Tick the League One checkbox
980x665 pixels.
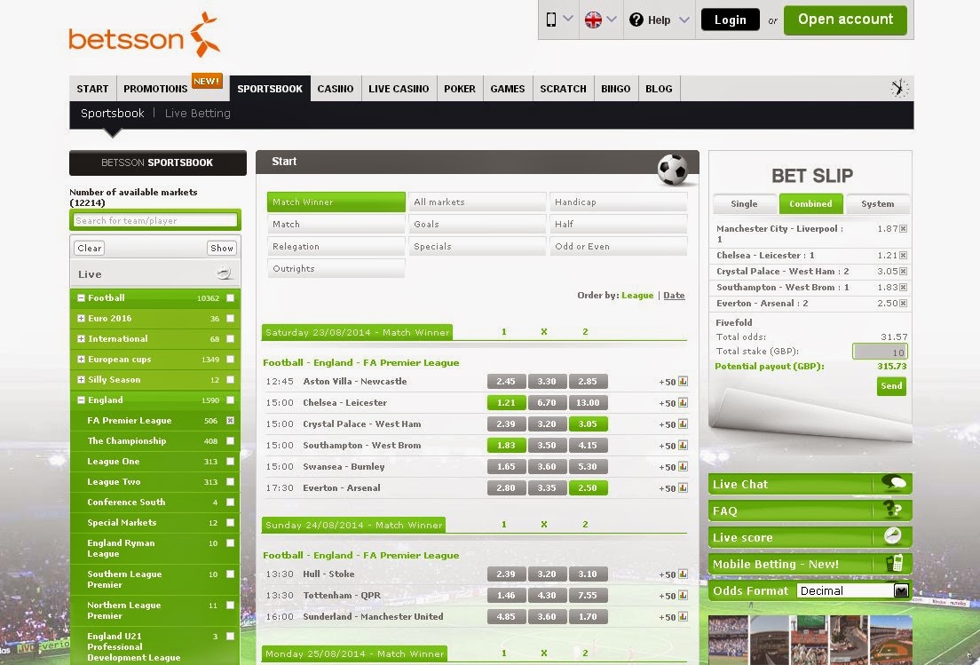coord(230,462)
